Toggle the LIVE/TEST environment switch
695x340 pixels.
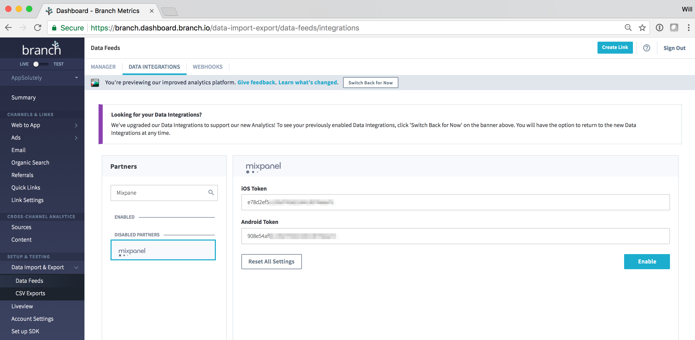(x=41, y=64)
